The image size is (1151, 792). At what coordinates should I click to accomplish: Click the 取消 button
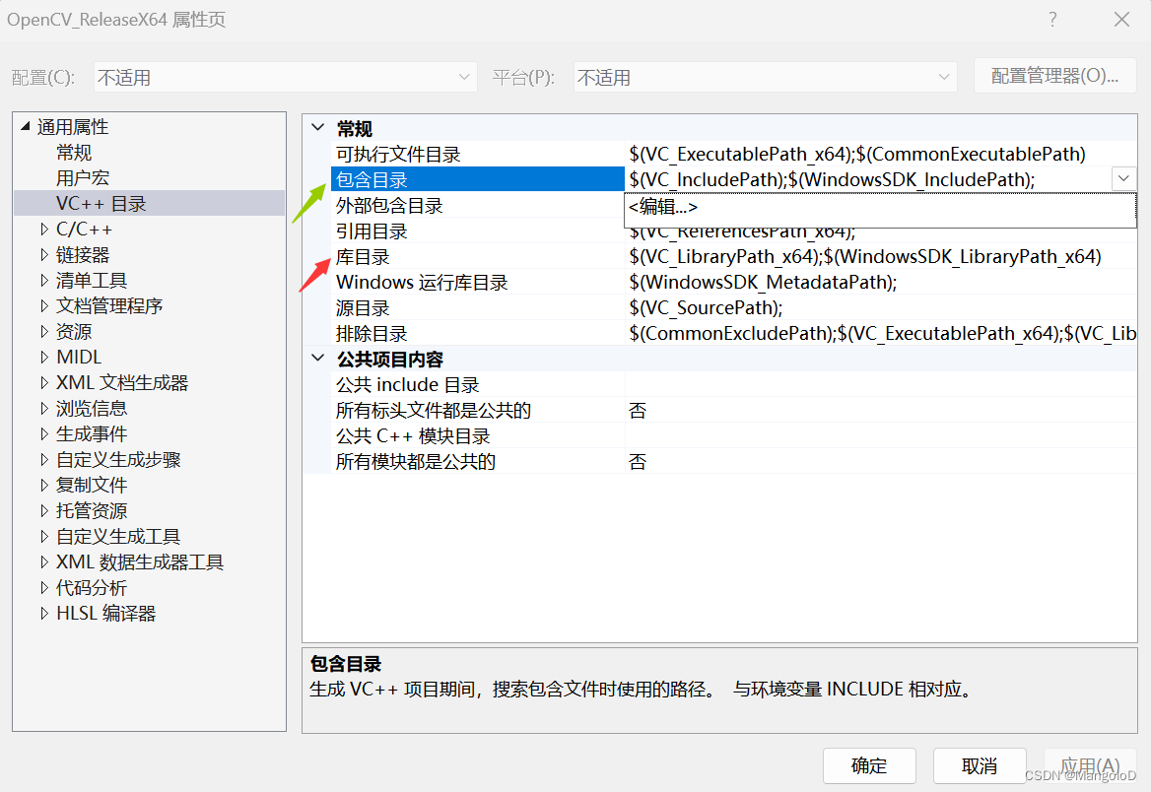click(x=980, y=765)
